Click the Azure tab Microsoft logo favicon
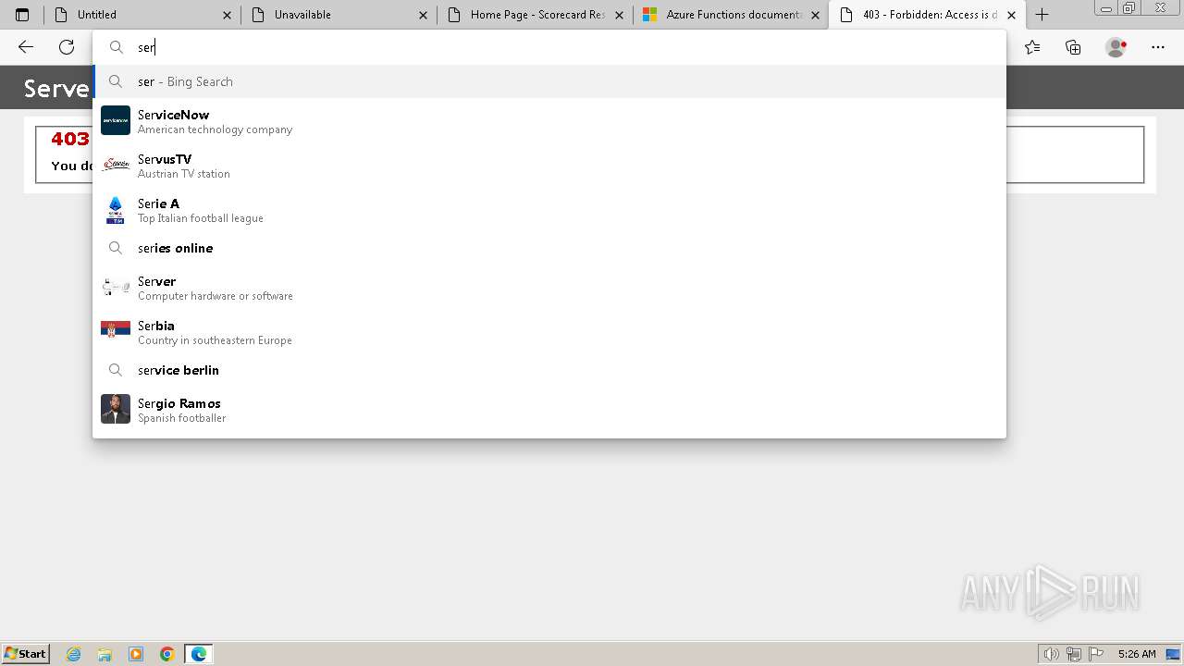Screen dimensions: 1184x666 click(x=649, y=15)
